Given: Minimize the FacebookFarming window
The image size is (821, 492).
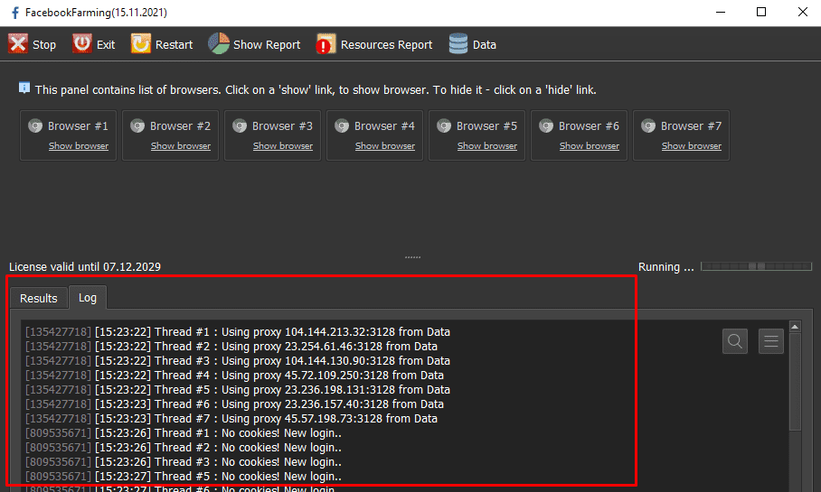Looking at the screenshot, I should pyautogui.click(x=721, y=12).
